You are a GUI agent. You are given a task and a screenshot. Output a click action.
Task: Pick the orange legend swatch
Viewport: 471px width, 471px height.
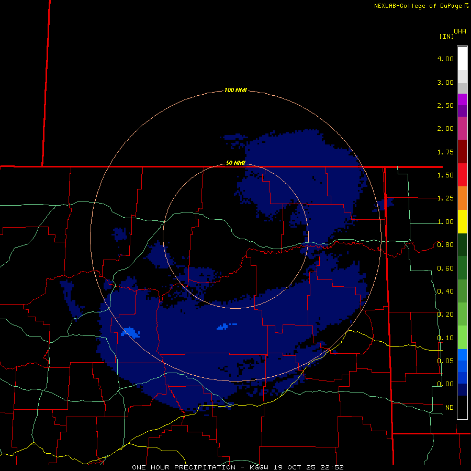click(x=462, y=198)
